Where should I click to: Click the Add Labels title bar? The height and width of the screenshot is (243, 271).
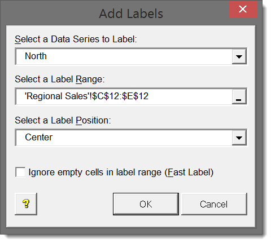(131, 14)
